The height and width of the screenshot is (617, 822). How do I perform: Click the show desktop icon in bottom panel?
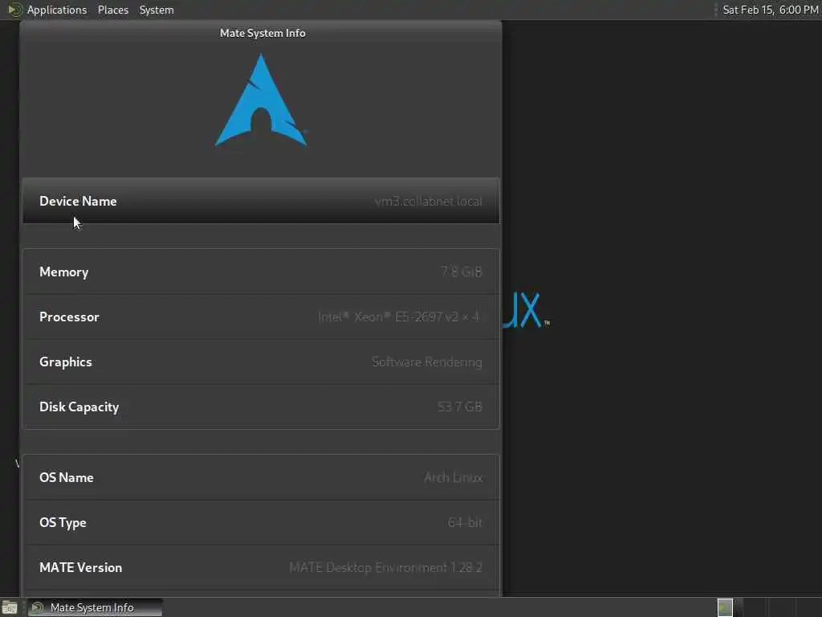tap(10, 607)
